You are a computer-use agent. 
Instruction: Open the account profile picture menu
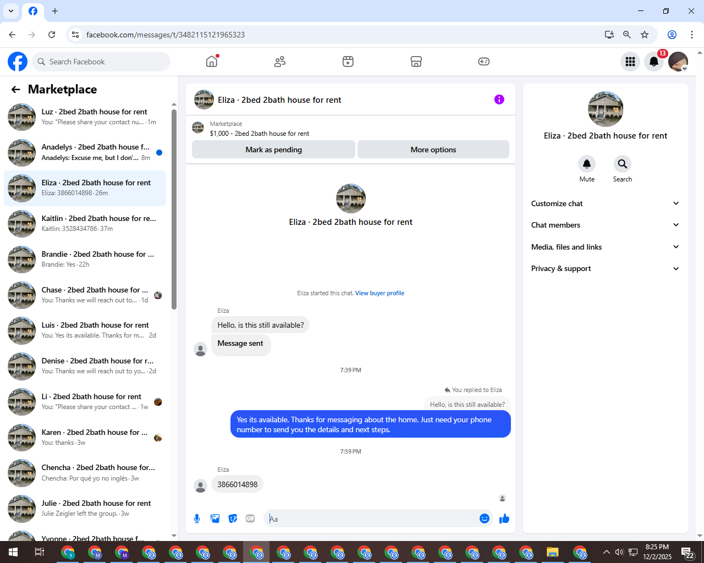(x=678, y=62)
